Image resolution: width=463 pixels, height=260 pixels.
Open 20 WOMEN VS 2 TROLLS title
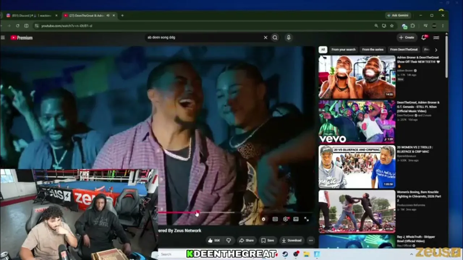click(x=415, y=149)
